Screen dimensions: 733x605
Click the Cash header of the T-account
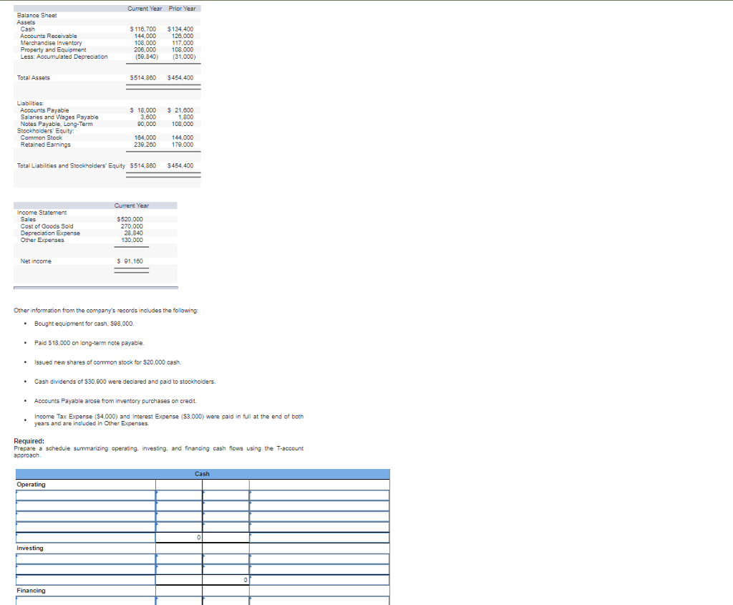point(203,473)
